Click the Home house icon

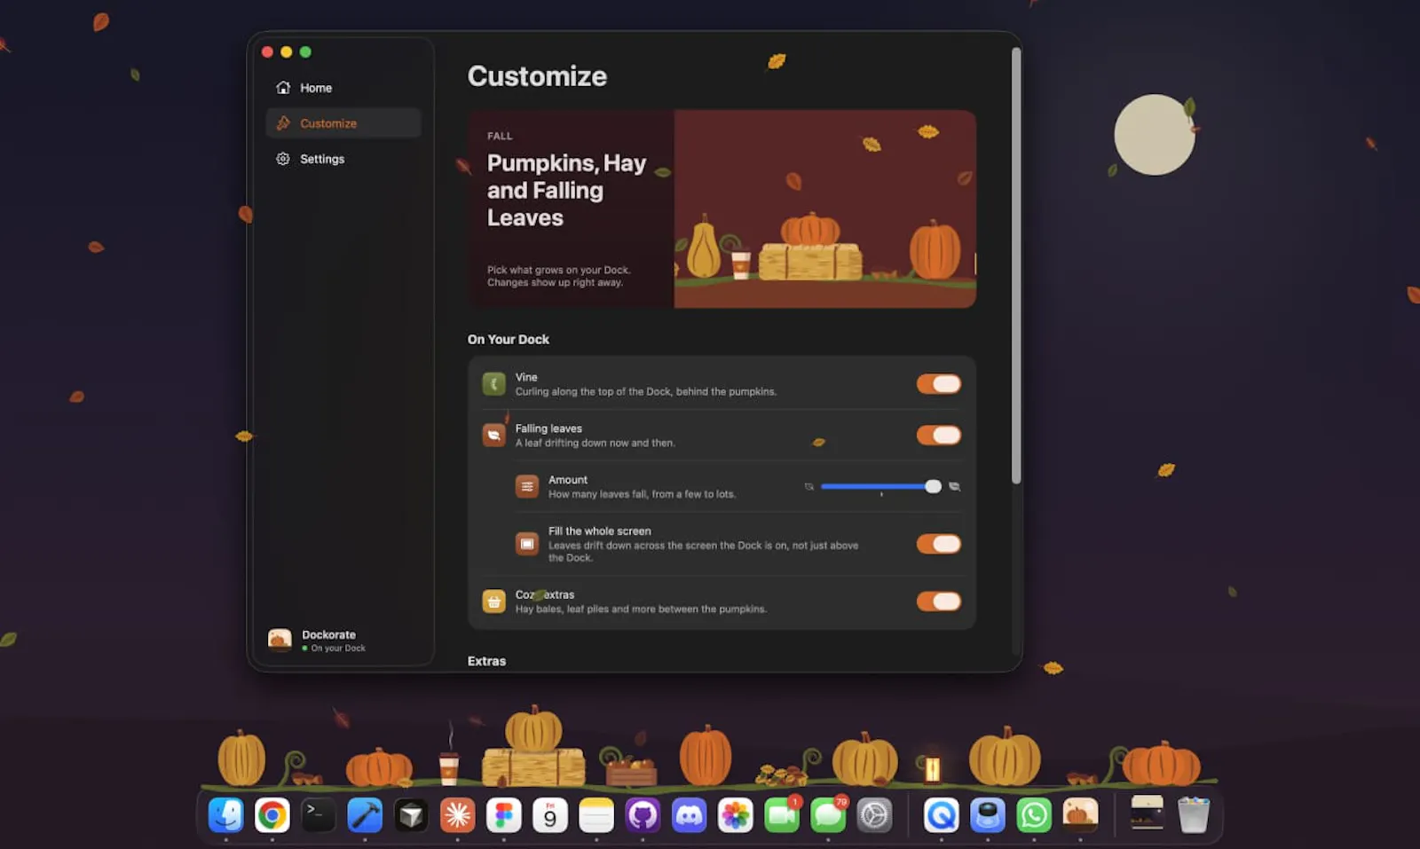283,88
